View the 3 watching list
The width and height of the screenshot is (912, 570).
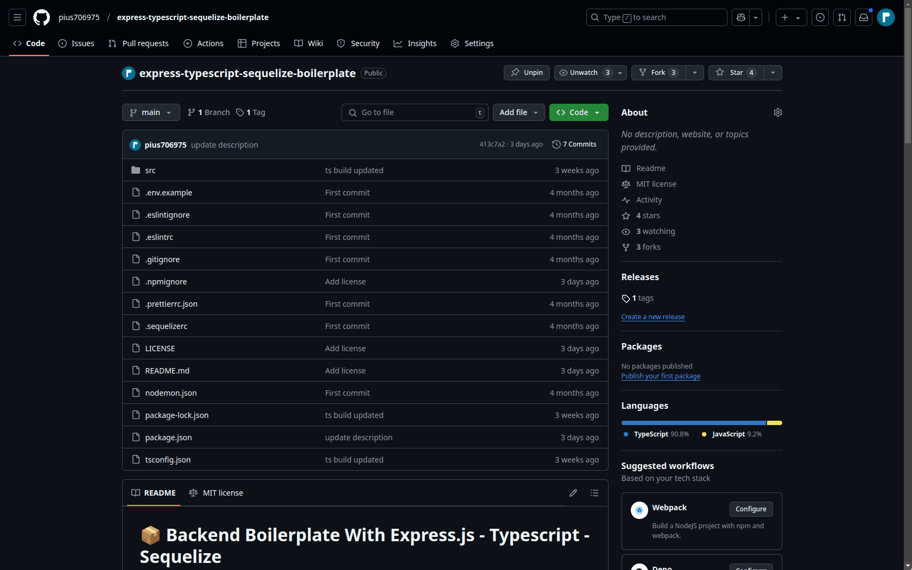(649, 231)
